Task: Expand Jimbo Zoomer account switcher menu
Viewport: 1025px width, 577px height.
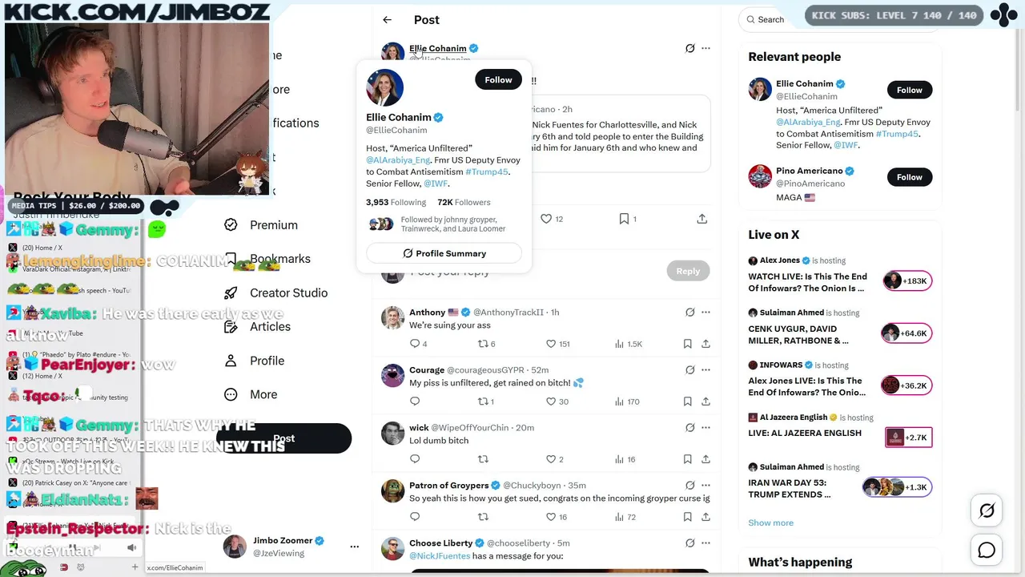Action: click(355, 547)
